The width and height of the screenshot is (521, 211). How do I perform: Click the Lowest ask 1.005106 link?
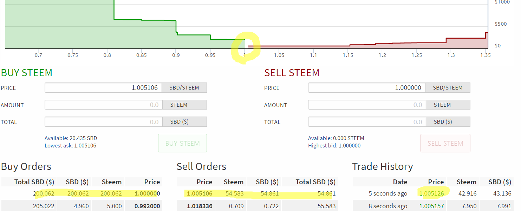click(70, 145)
